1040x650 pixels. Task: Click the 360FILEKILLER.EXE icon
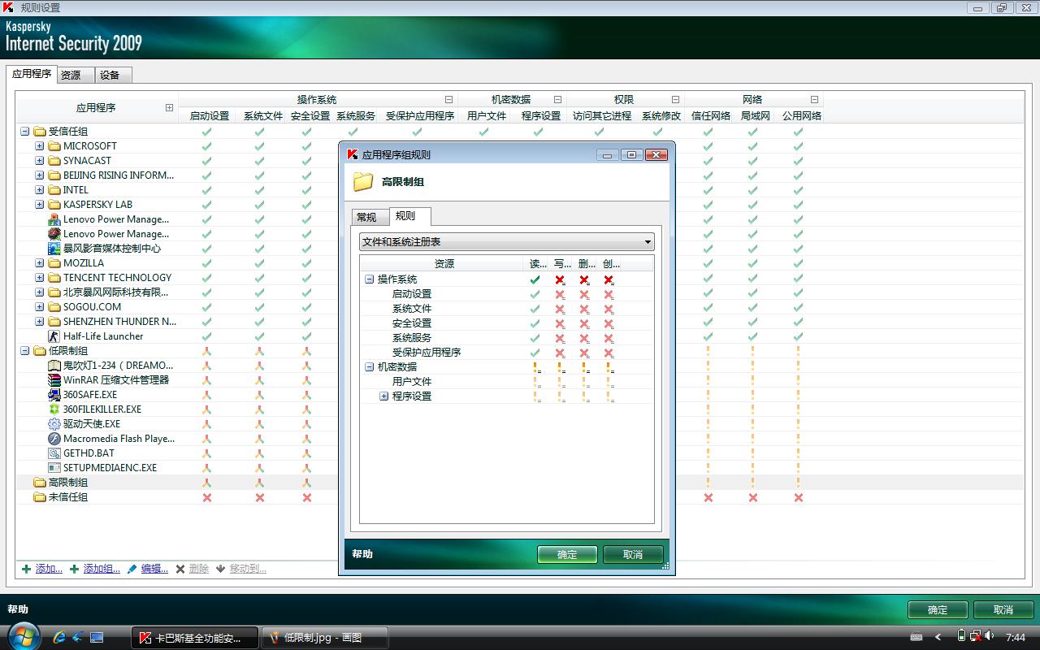pos(54,409)
